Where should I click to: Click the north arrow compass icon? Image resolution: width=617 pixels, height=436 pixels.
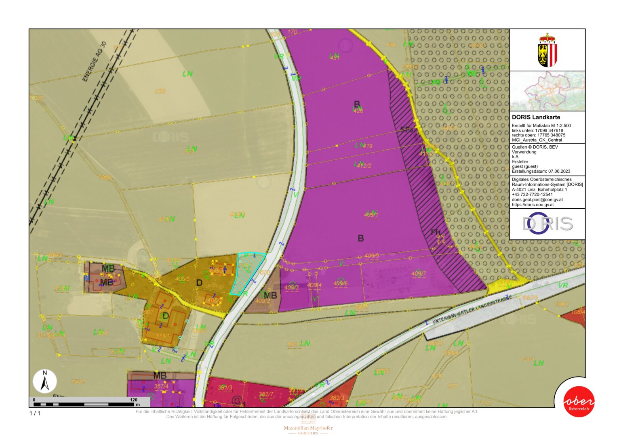point(45,381)
